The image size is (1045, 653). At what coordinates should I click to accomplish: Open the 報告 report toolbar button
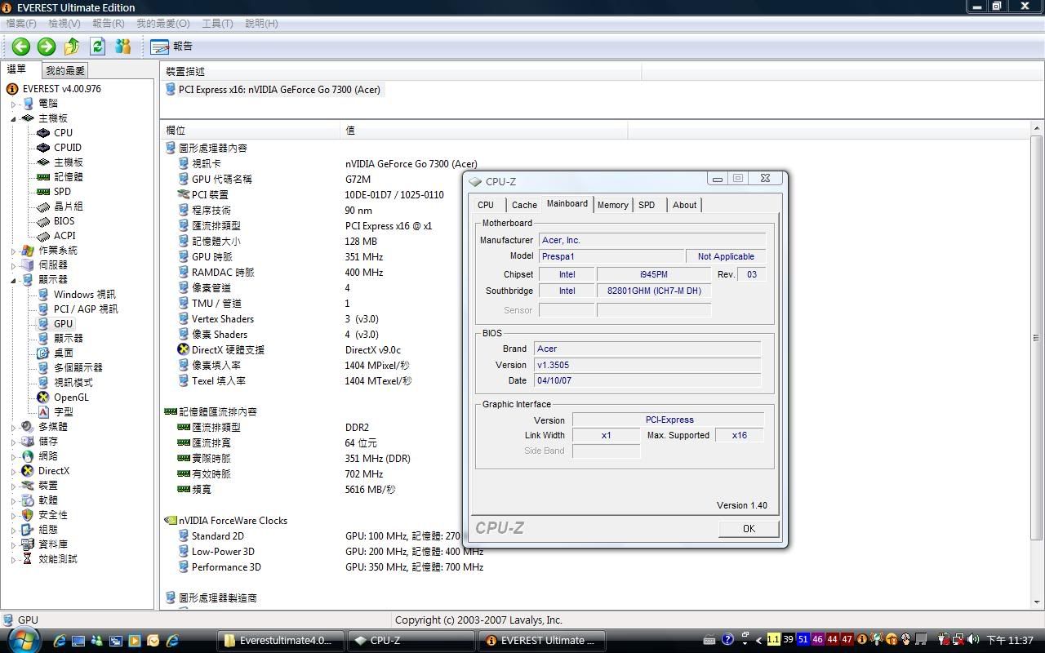[171, 47]
